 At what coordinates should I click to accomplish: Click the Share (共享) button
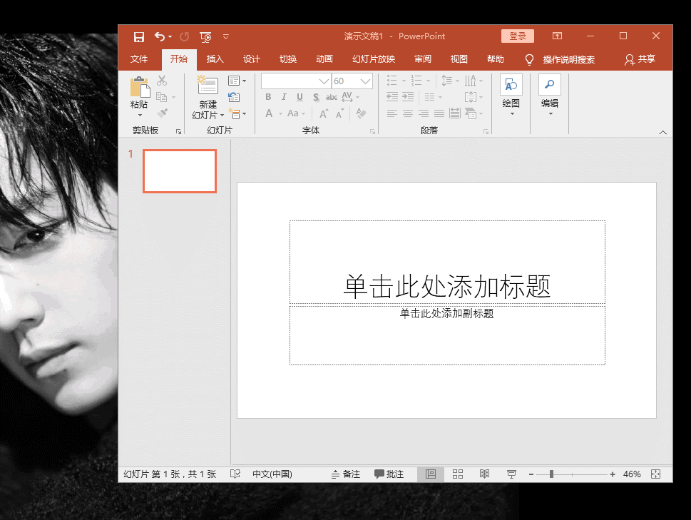coord(640,59)
